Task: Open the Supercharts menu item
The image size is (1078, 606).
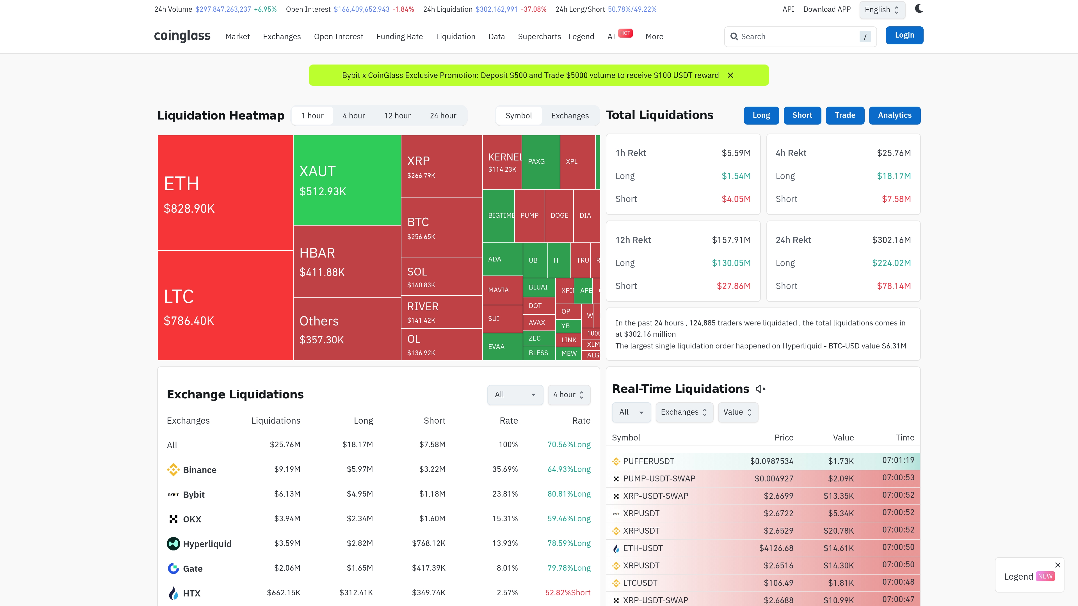Action: click(539, 36)
